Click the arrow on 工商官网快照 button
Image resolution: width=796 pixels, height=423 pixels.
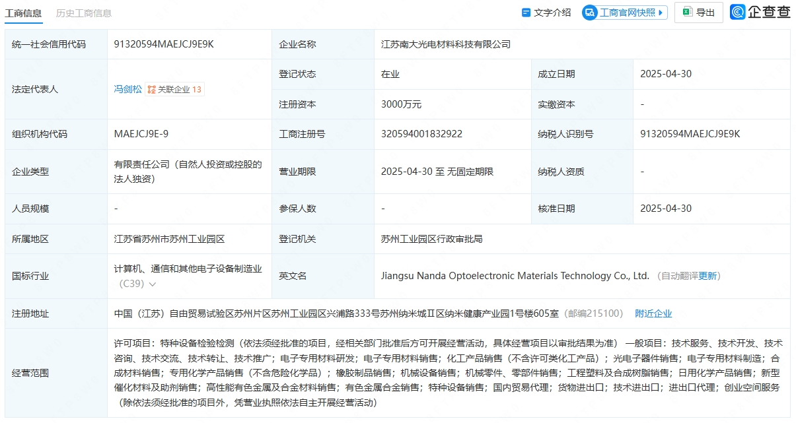662,13
